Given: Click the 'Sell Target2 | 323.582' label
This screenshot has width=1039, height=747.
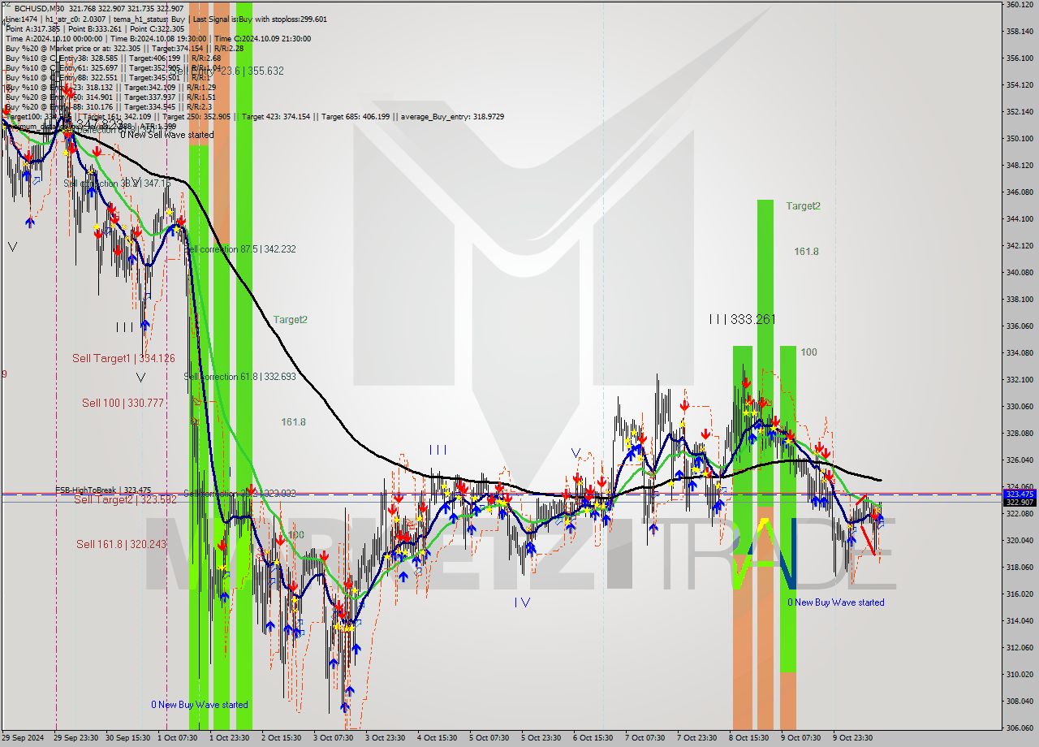Looking at the screenshot, I should pyautogui.click(x=125, y=499).
